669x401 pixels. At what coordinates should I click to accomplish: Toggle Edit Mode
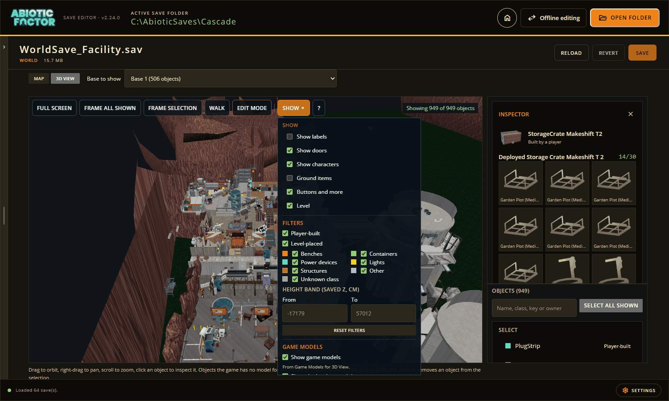coord(252,108)
